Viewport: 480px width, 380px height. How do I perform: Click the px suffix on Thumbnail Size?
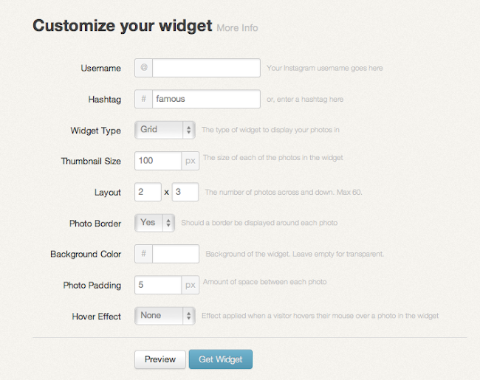point(191,161)
